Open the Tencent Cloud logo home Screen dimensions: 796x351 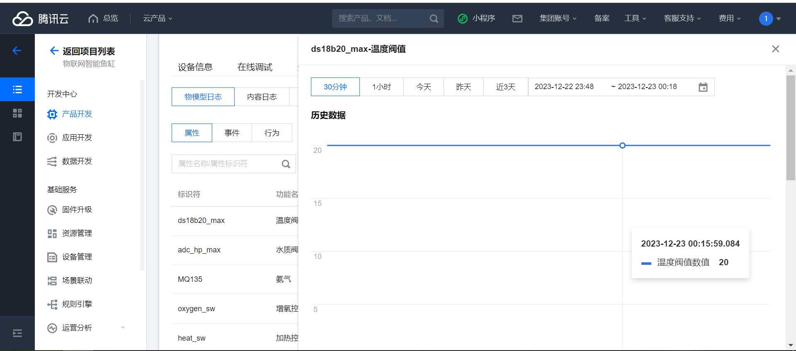point(41,18)
